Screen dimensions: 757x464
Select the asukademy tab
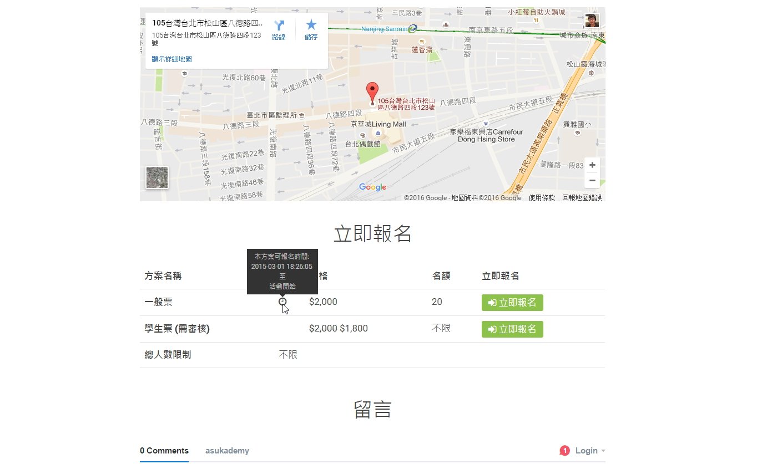(227, 451)
